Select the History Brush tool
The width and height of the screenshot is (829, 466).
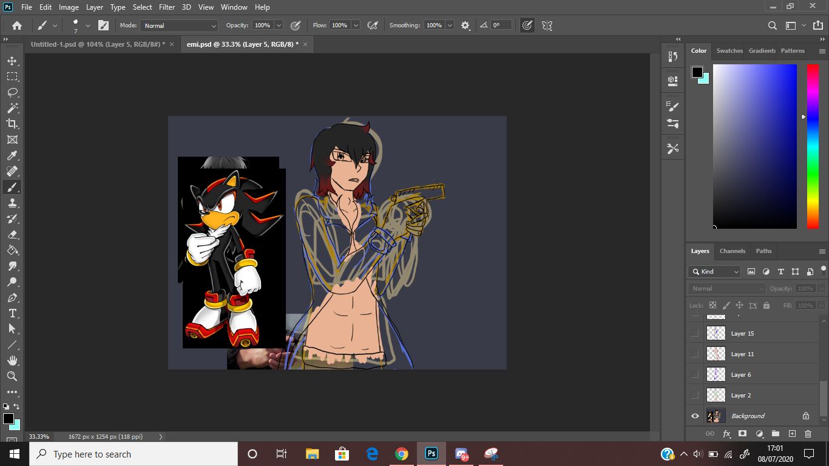point(12,218)
